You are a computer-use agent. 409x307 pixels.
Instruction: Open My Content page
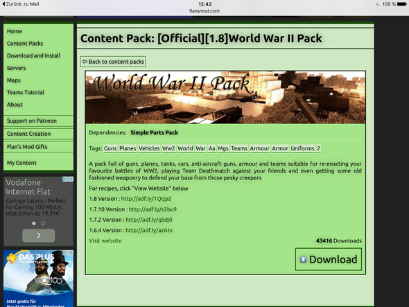pos(21,163)
